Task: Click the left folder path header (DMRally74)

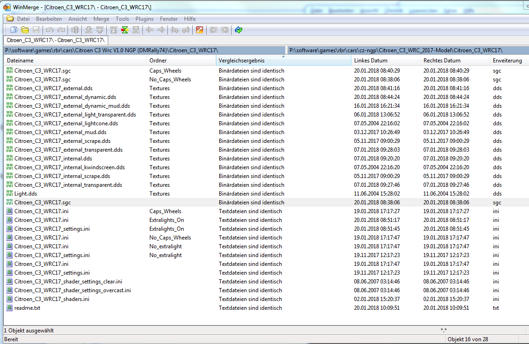Action: tap(145, 50)
